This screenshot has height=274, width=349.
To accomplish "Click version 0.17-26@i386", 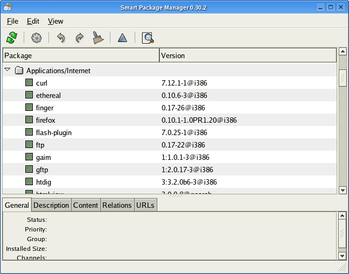I will pyautogui.click(x=183, y=108).
